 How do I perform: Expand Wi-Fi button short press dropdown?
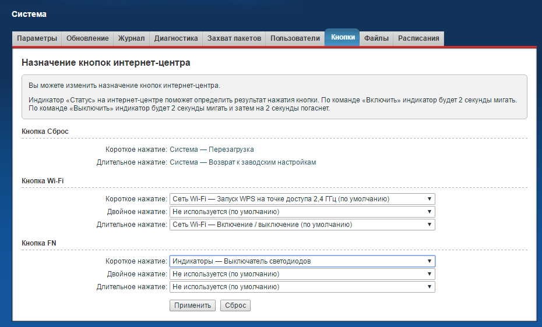302,199
